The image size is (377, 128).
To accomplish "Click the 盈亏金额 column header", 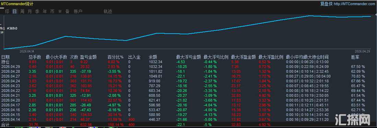I will (x=88, y=57).
